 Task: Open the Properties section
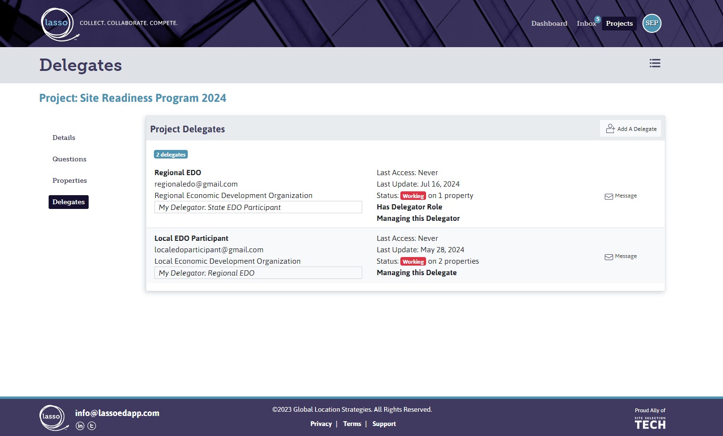click(70, 180)
